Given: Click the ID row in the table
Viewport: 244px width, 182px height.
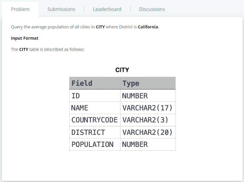Looking at the screenshot, I should (74, 96).
